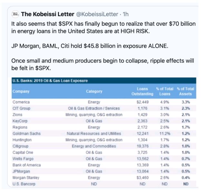Screen dimensions: 201x190
Task: Select the Category column header
Action: click(94, 91)
